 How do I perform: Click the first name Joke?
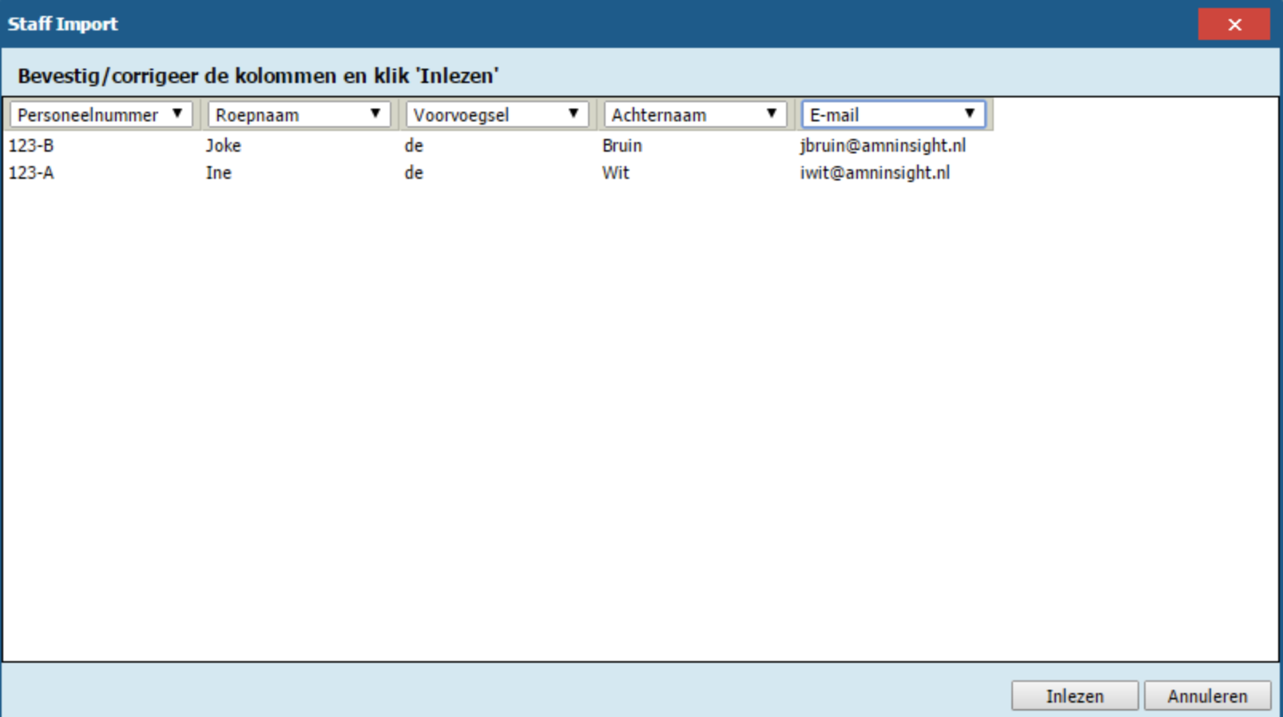click(223, 146)
